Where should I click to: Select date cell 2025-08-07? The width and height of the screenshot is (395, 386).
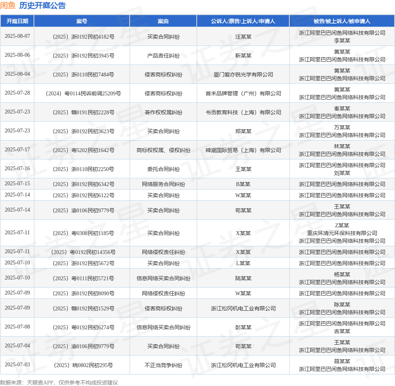point(17,36)
